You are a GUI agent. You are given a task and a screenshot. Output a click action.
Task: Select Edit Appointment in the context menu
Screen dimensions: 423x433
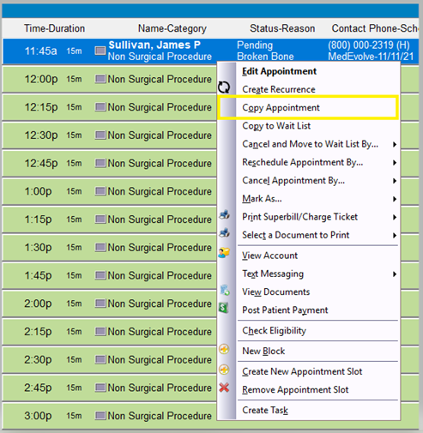pos(280,71)
